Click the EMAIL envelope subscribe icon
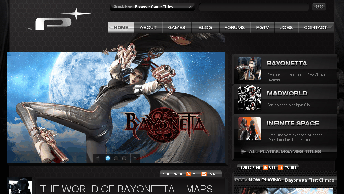Viewport: 344px width, 194px height. point(204,174)
